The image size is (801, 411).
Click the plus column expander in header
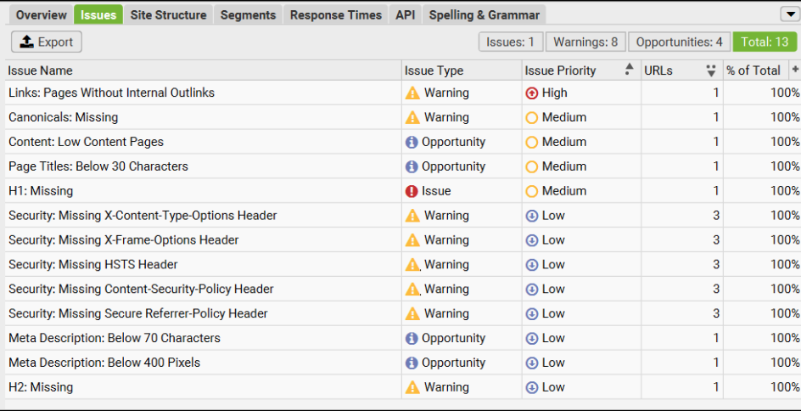pos(795,70)
